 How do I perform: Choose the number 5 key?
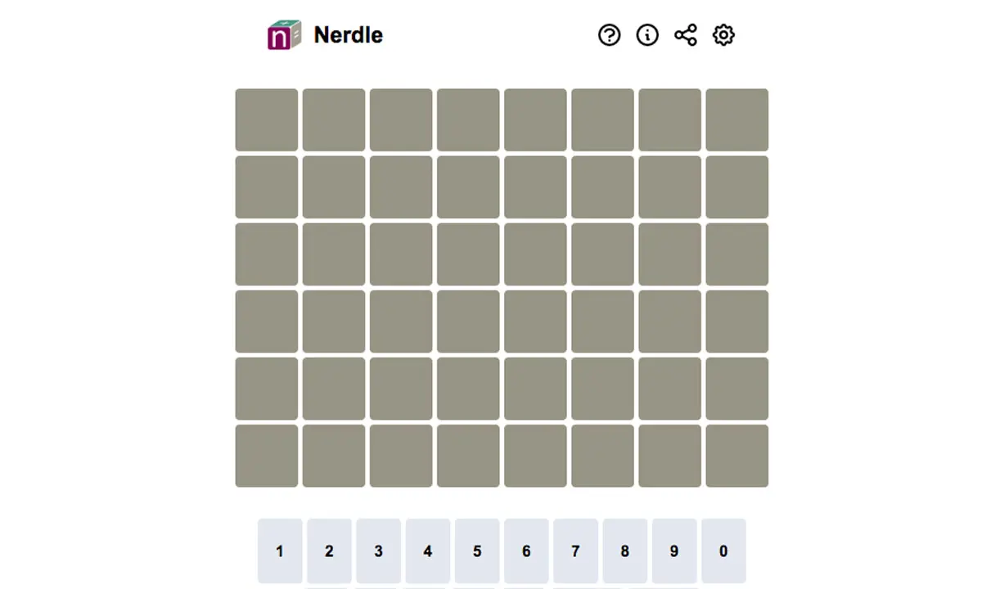[477, 551]
